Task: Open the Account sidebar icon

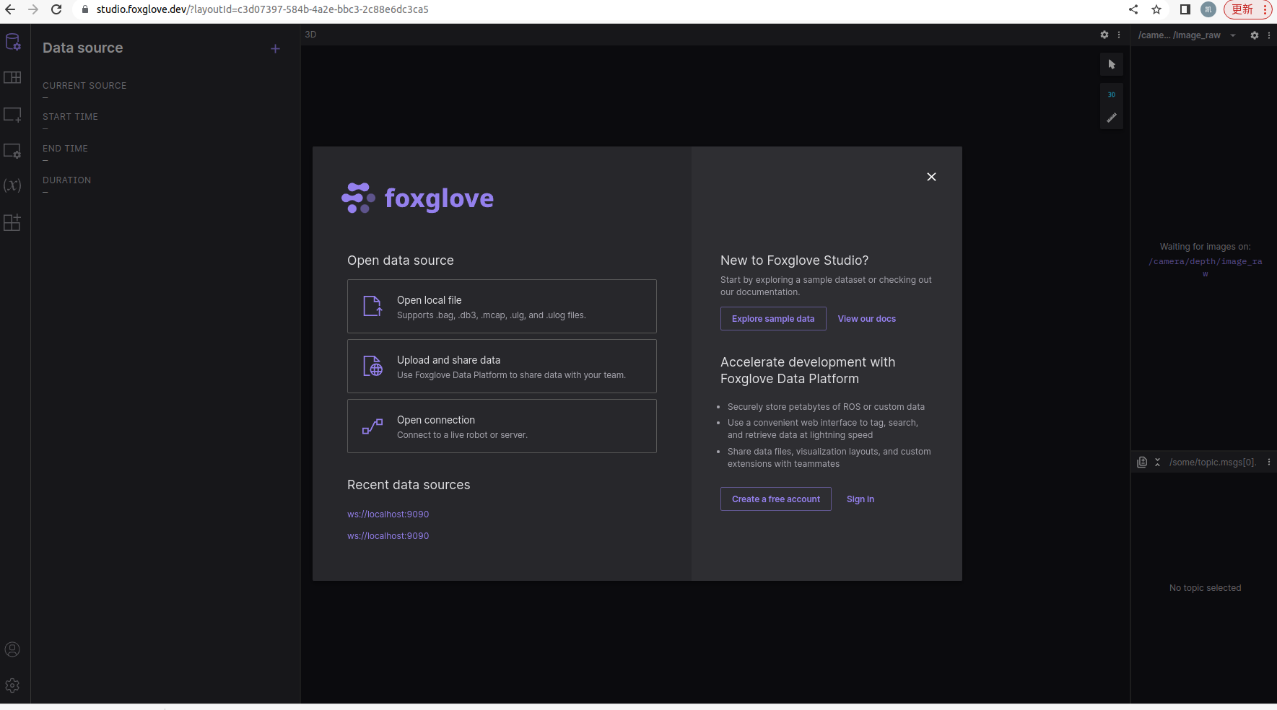Action: point(12,649)
